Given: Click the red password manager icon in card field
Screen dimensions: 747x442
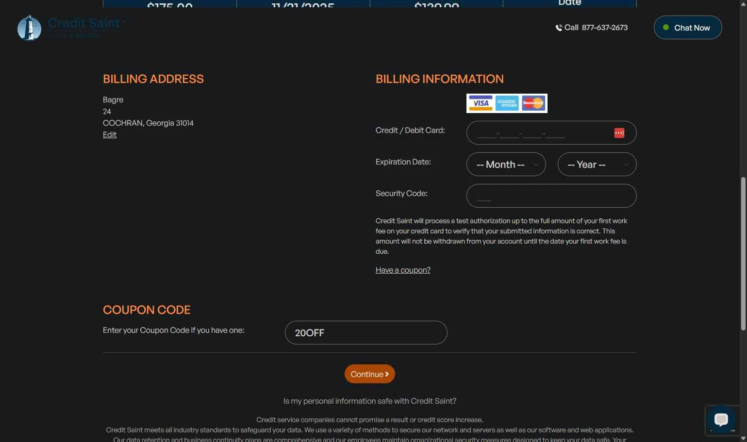Looking at the screenshot, I should point(619,133).
